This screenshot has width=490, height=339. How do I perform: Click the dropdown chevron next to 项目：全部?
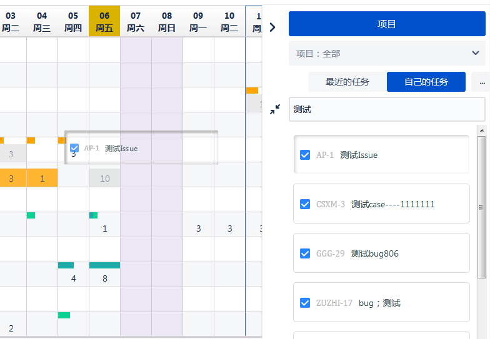476,54
